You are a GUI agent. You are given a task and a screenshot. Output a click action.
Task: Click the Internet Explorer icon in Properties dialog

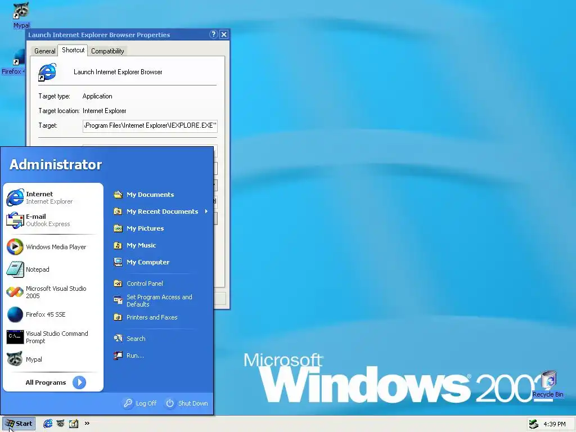pos(47,72)
